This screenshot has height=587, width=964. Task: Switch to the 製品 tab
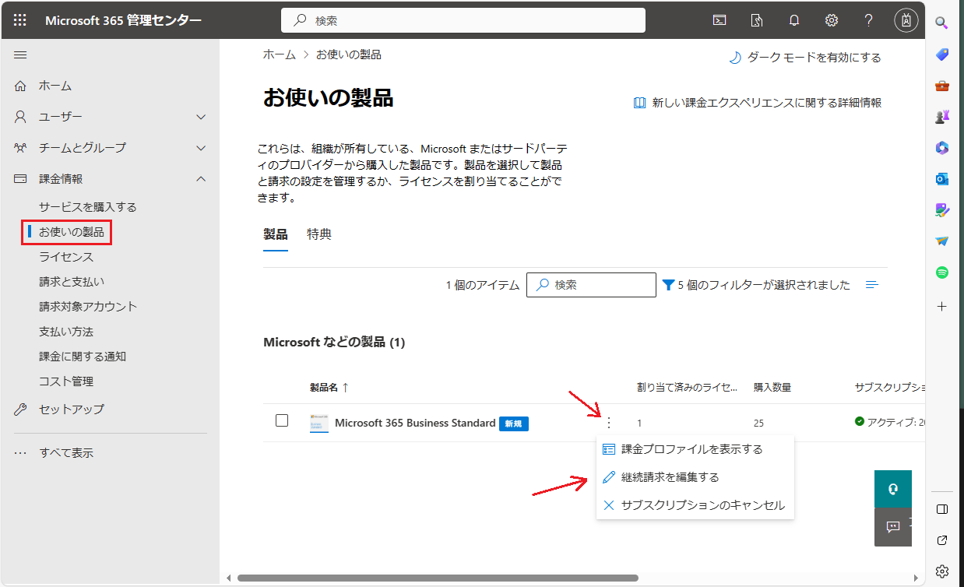click(x=276, y=234)
